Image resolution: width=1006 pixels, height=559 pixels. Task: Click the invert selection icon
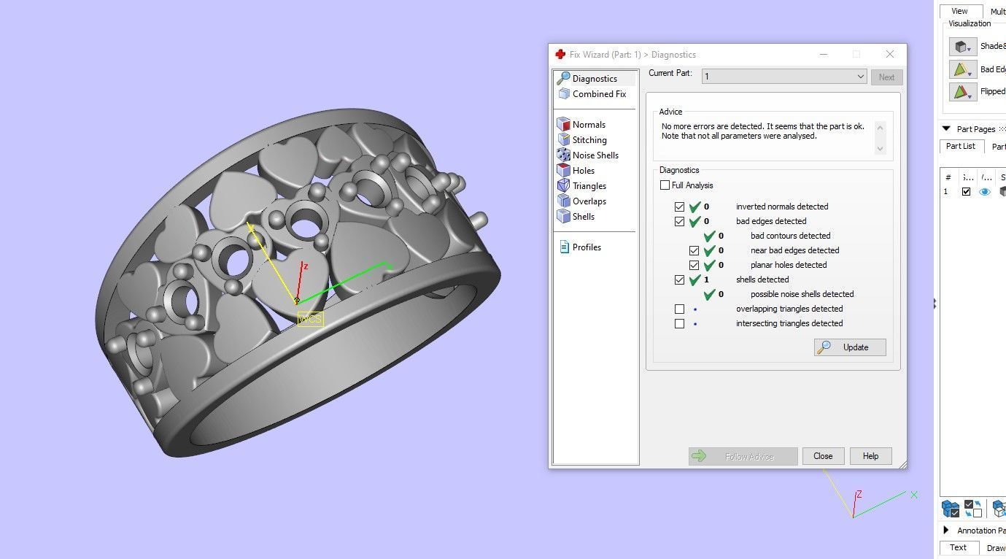(972, 508)
